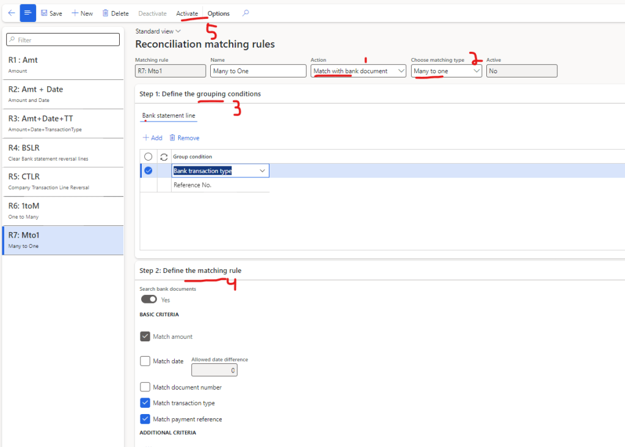Toggle Search bank documents switch
The image size is (625, 447).
pyautogui.click(x=149, y=299)
